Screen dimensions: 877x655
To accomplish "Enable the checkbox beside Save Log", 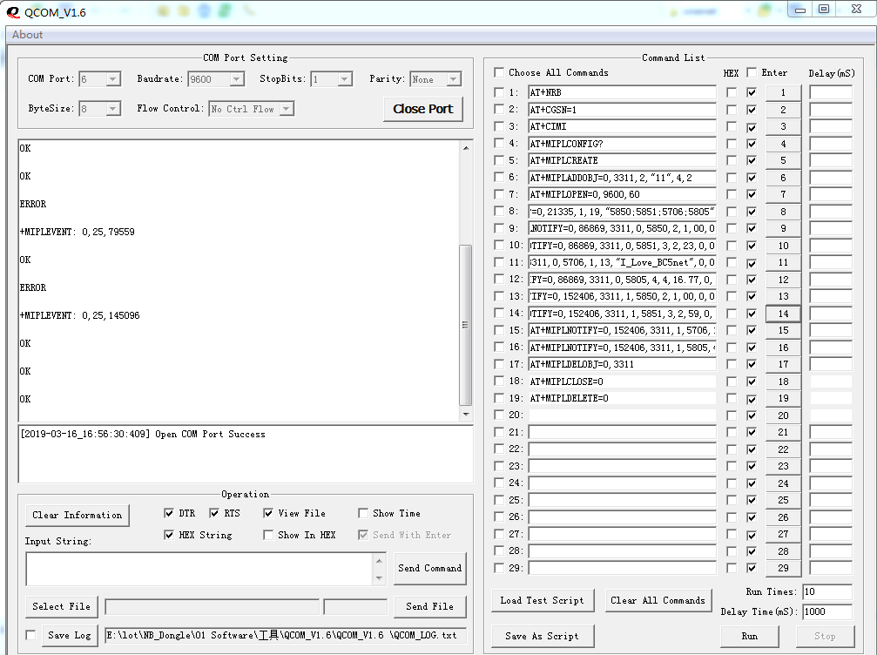I will pos(30,635).
